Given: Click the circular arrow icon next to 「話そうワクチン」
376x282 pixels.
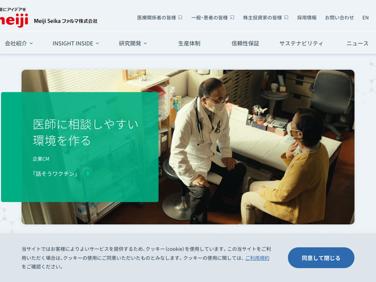Looking at the screenshot, I should pyautogui.click(x=88, y=173).
